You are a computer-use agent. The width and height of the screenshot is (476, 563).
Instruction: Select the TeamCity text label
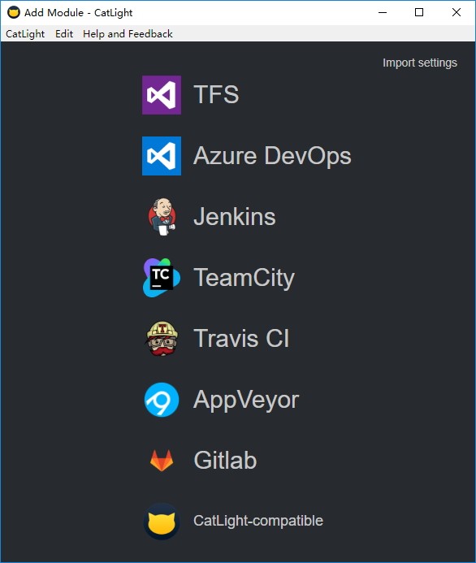244,278
